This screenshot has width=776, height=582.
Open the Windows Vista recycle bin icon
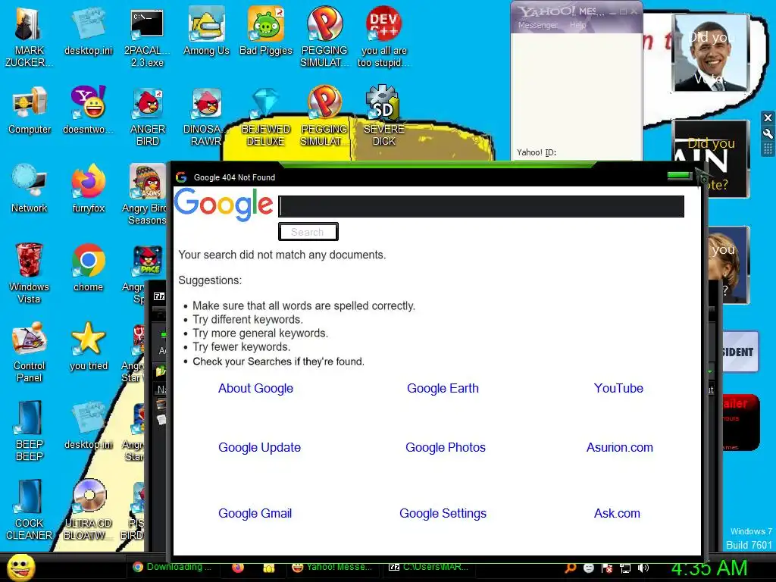pos(30,273)
